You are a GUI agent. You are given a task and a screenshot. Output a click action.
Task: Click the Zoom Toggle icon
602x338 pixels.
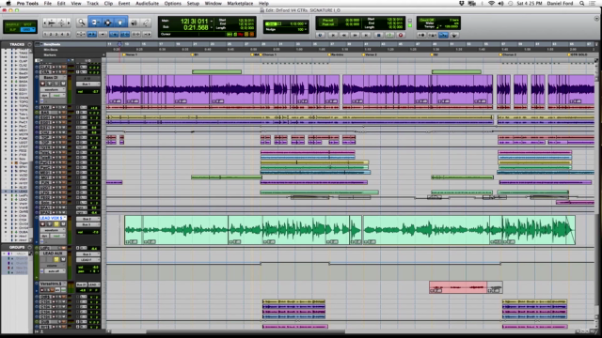[81, 35]
